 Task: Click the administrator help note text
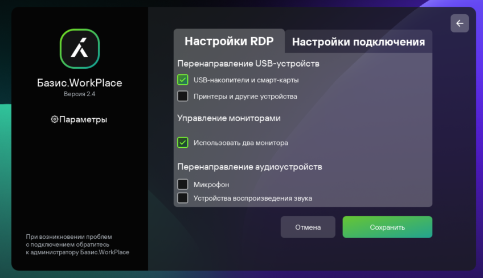pos(77,244)
